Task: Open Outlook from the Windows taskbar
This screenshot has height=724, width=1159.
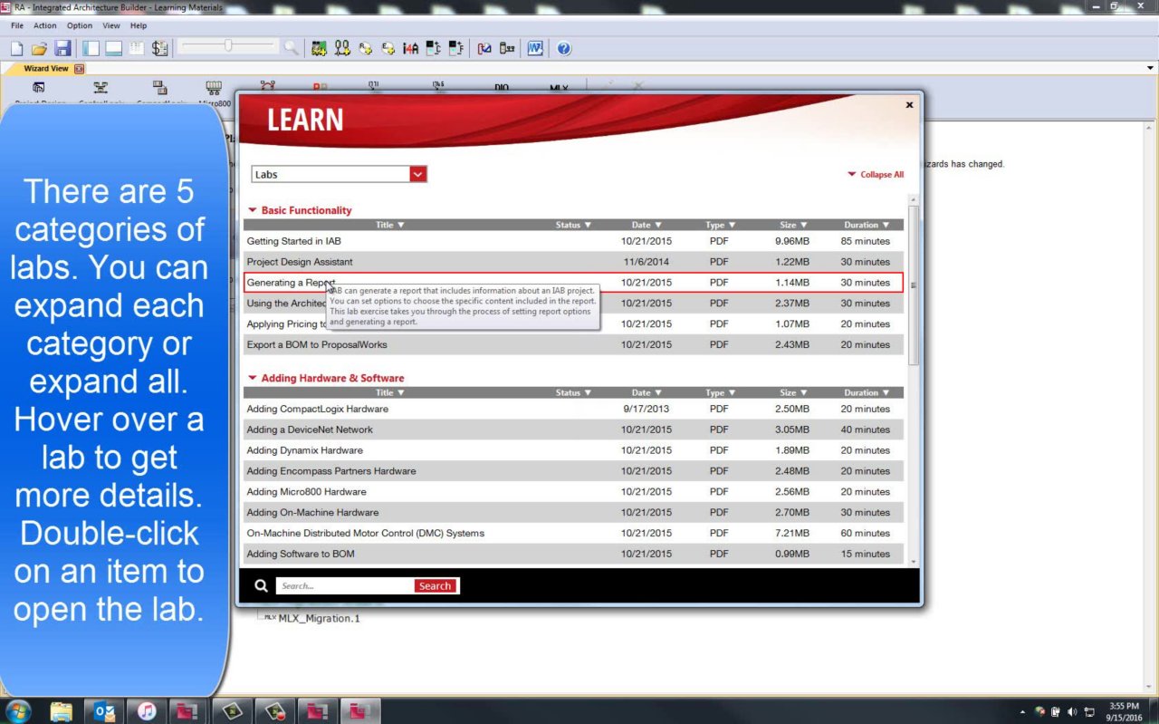Action: tap(103, 711)
